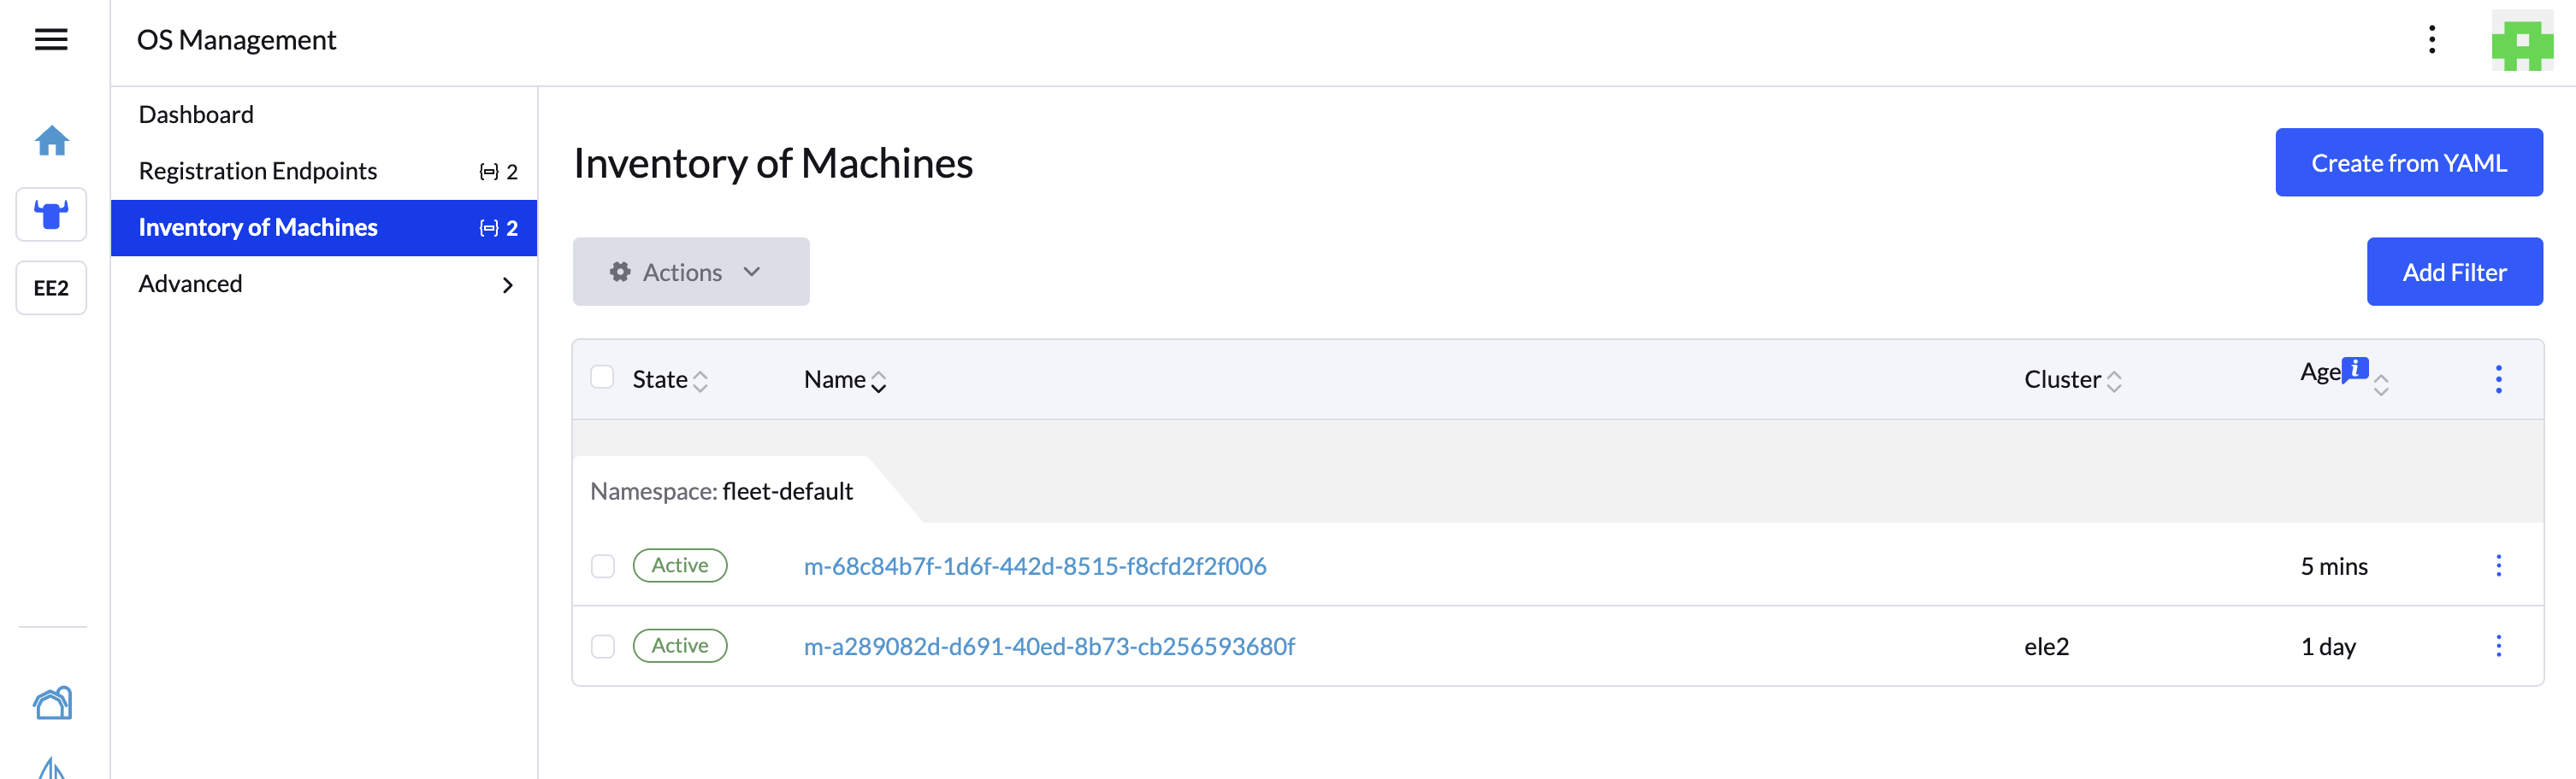Open row actions for the 5 mins machine
Screen dimensions: 2576x779
[2498, 566]
